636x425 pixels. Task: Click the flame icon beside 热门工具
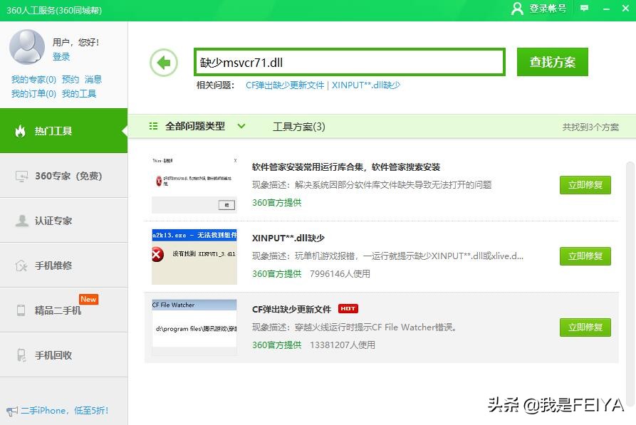(x=20, y=131)
